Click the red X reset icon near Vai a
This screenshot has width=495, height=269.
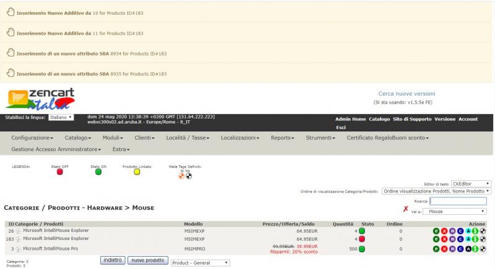pyautogui.click(x=406, y=209)
